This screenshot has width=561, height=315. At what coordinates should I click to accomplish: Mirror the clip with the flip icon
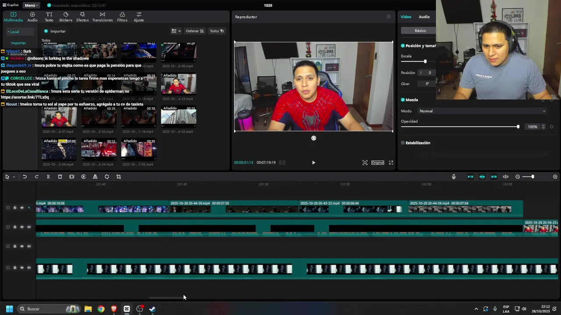[95, 177]
